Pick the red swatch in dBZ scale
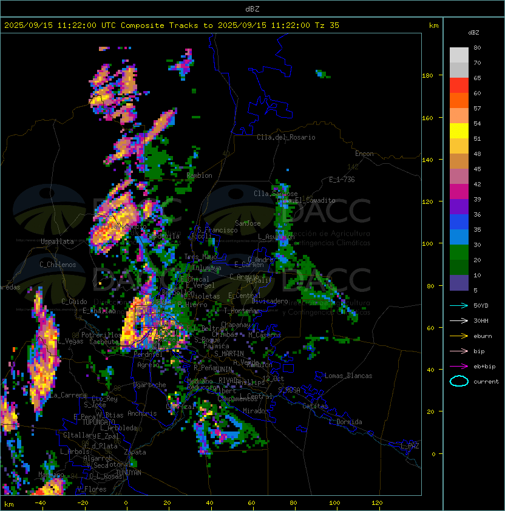 click(459, 86)
